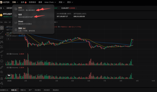This screenshot has height=92, width=157.
Task: Select the zoom in tool
Action: [2, 72]
